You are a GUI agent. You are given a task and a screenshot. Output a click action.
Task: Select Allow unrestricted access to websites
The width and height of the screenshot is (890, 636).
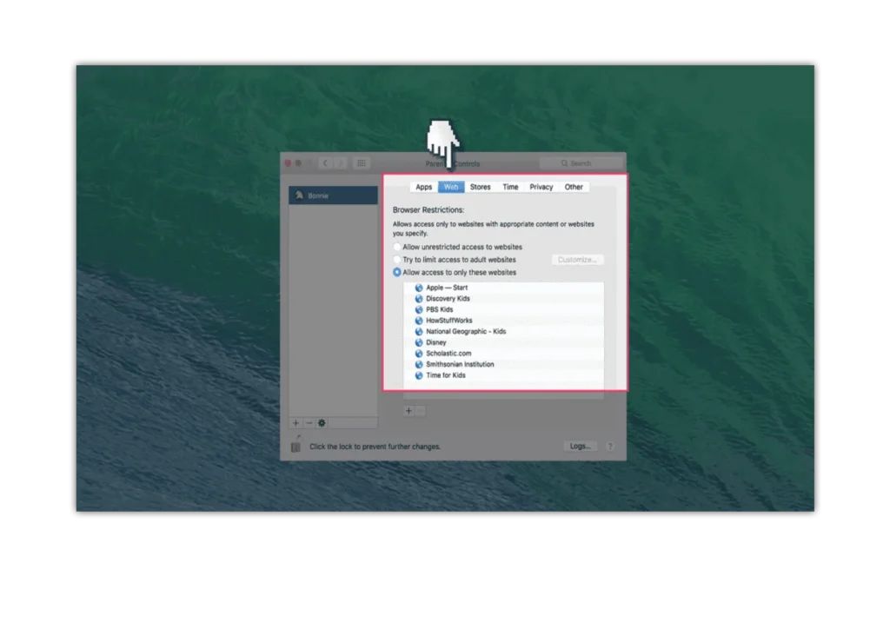[x=397, y=248]
